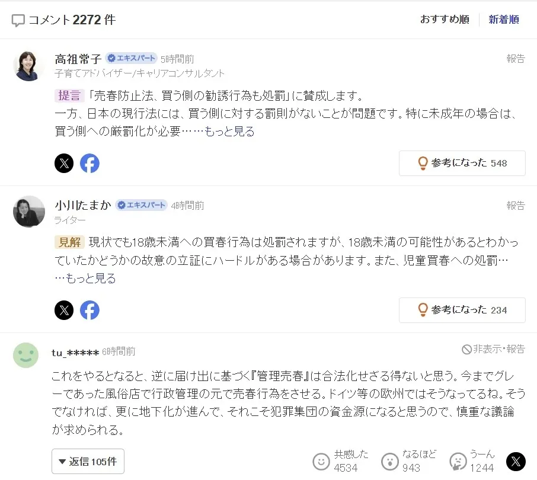Share 高祖常子's comment on X
537x480 pixels.
(x=64, y=164)
